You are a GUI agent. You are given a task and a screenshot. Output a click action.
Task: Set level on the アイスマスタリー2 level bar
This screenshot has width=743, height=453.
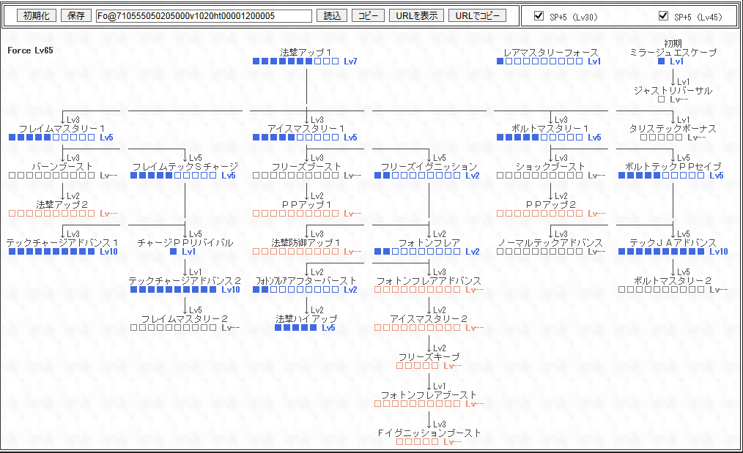(x=418, y=328)
